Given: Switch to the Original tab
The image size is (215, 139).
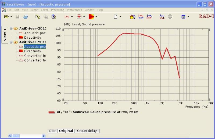Looking at the screenshot, I should 66,131.
